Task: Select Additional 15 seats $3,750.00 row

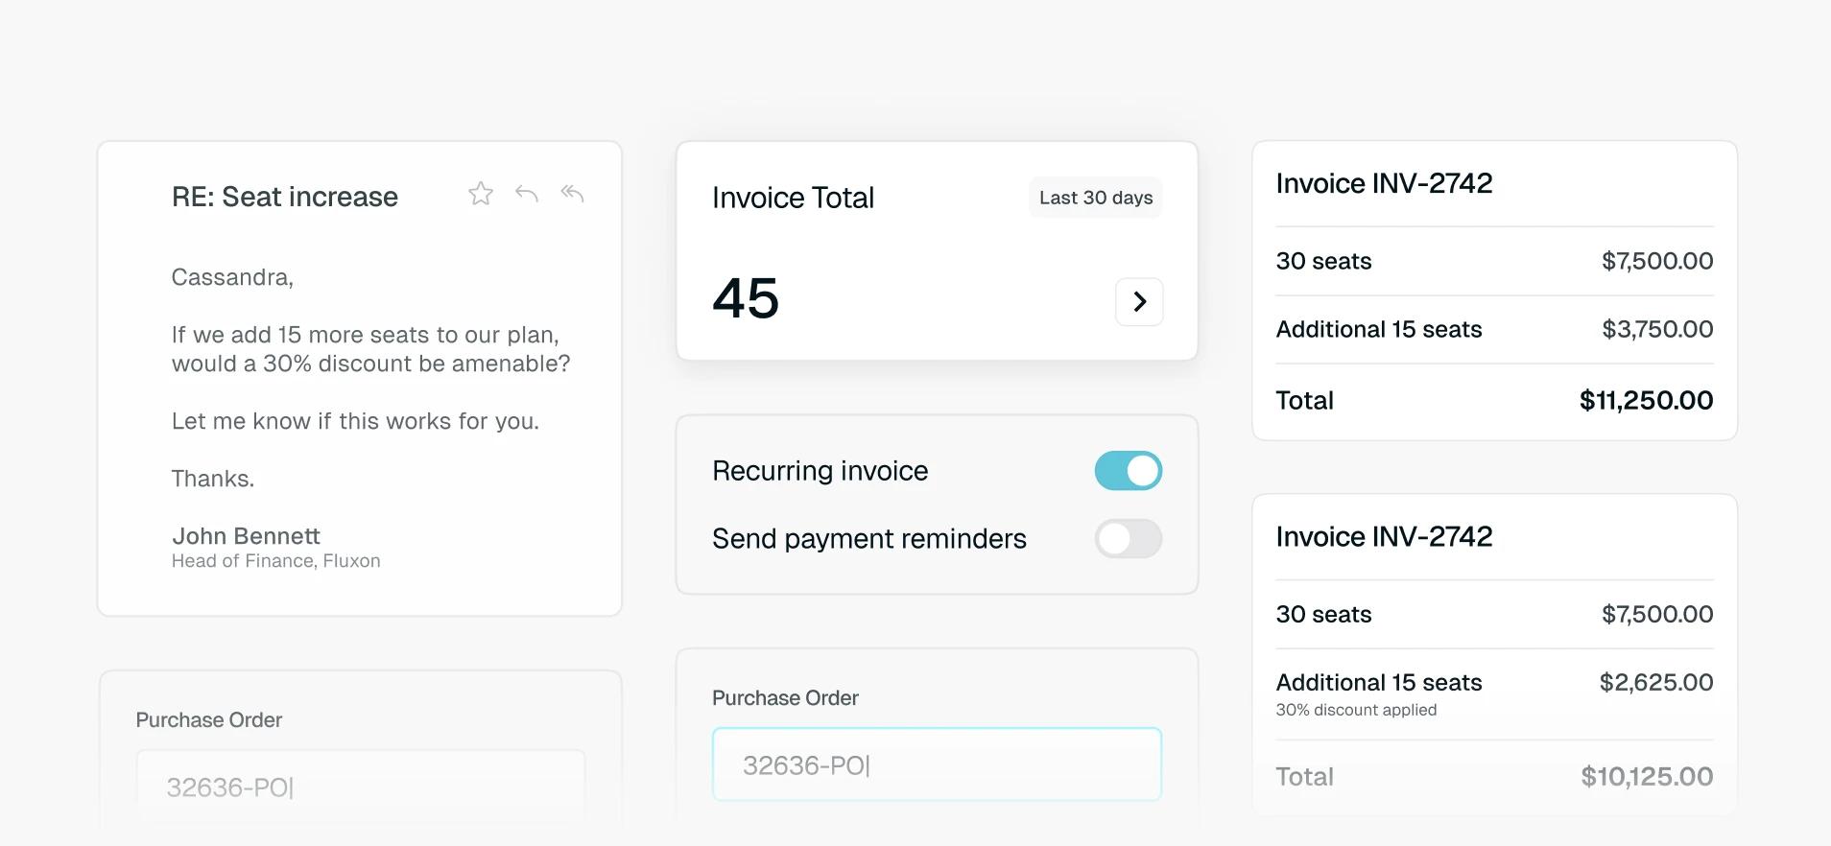Action: tap(1494, 329)
